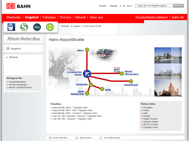Open AirportShuttle Mainz - Flughafen Hahn timetable

[x=70, y=108]
